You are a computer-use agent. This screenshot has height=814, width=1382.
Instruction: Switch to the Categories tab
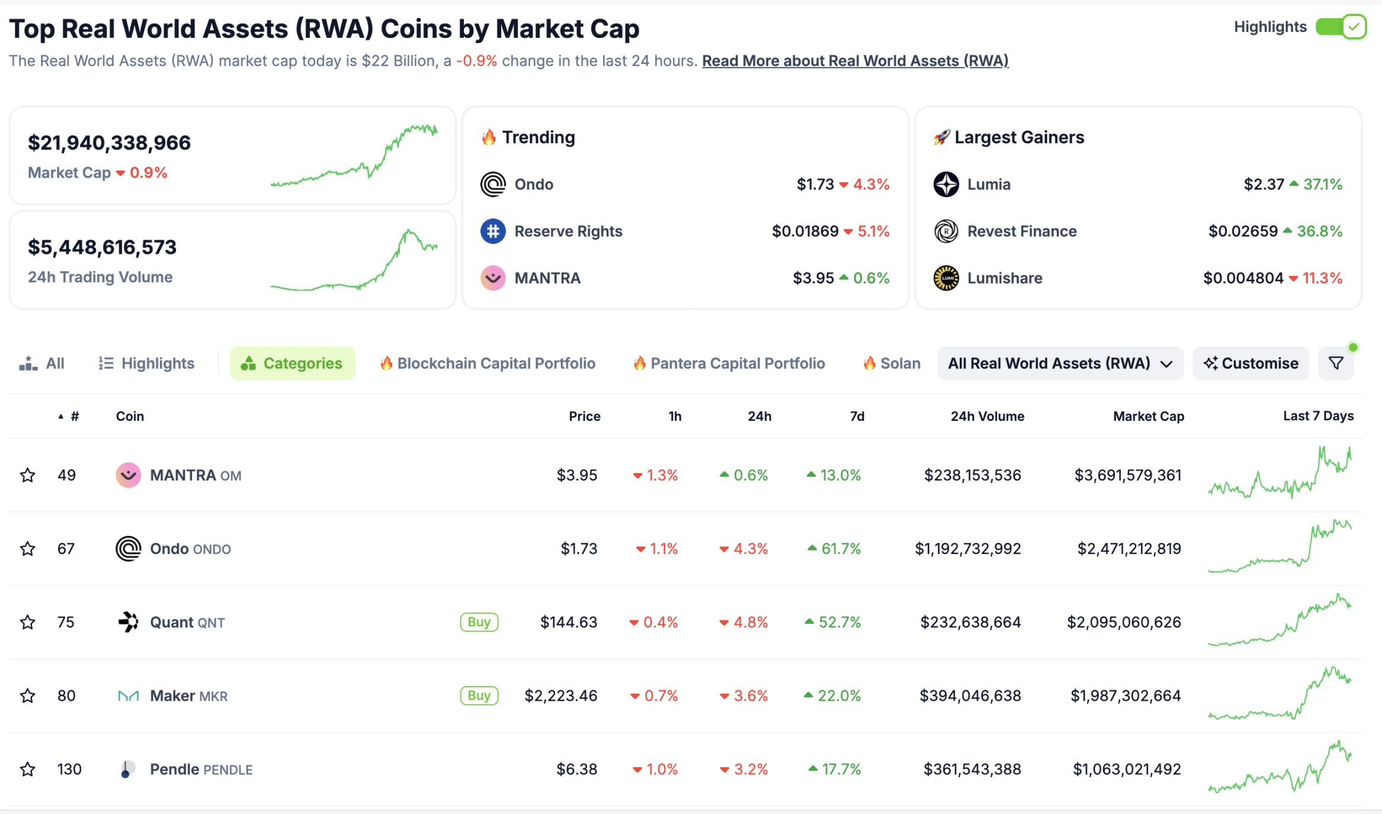(293, 363)
